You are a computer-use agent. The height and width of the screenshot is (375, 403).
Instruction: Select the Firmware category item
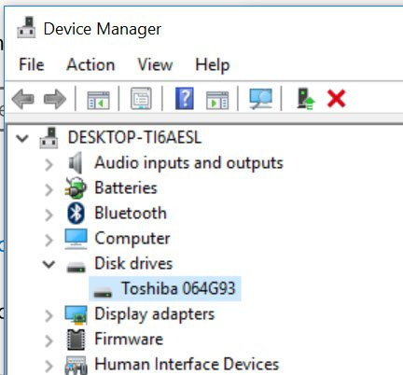click(129, 339)
